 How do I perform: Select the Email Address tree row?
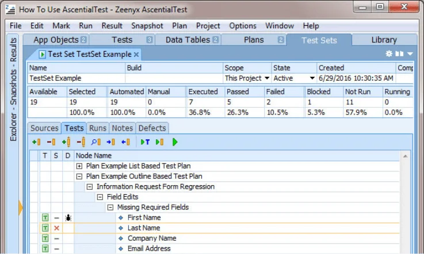tap(220, 248)
